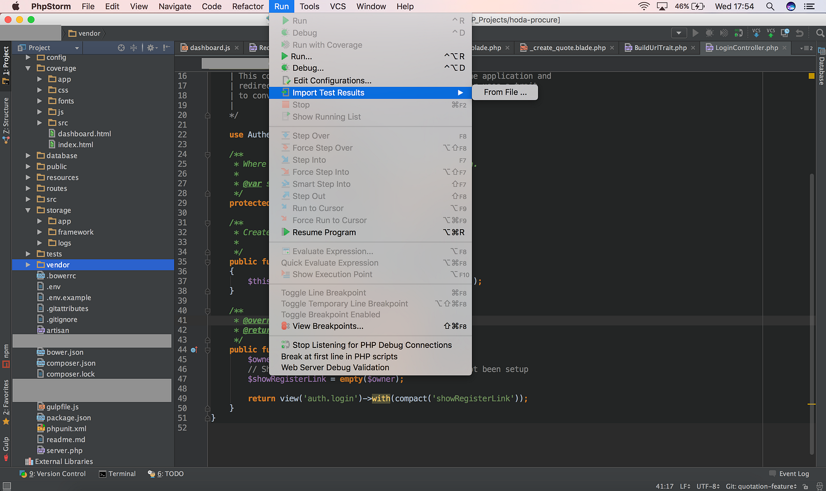Switch to the LoginController.php tab
Image resolution: width=826 pixels, height=491 pixels.
[746, 47]
